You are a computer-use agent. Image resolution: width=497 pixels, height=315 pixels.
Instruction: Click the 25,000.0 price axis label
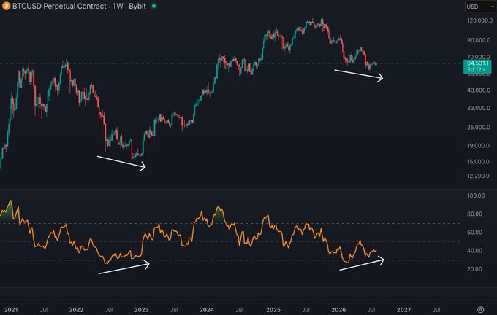click(x=479, y=128)
